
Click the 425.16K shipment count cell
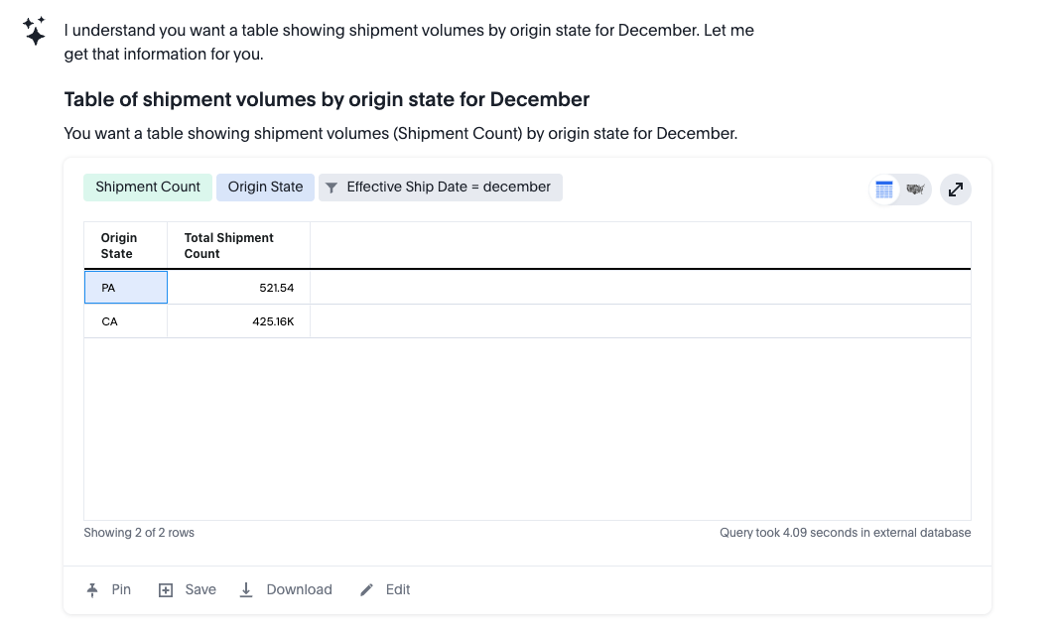239,321
